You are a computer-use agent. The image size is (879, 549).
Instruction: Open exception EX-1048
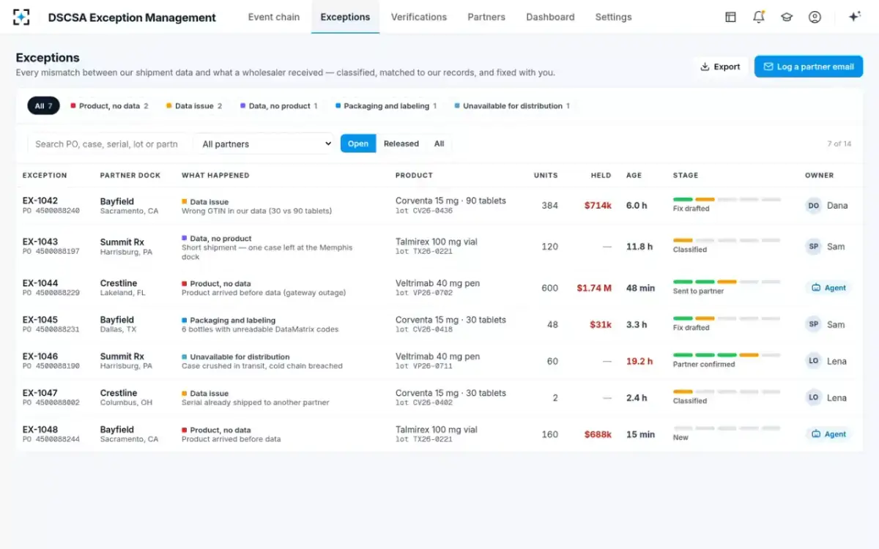click(40, 430)
